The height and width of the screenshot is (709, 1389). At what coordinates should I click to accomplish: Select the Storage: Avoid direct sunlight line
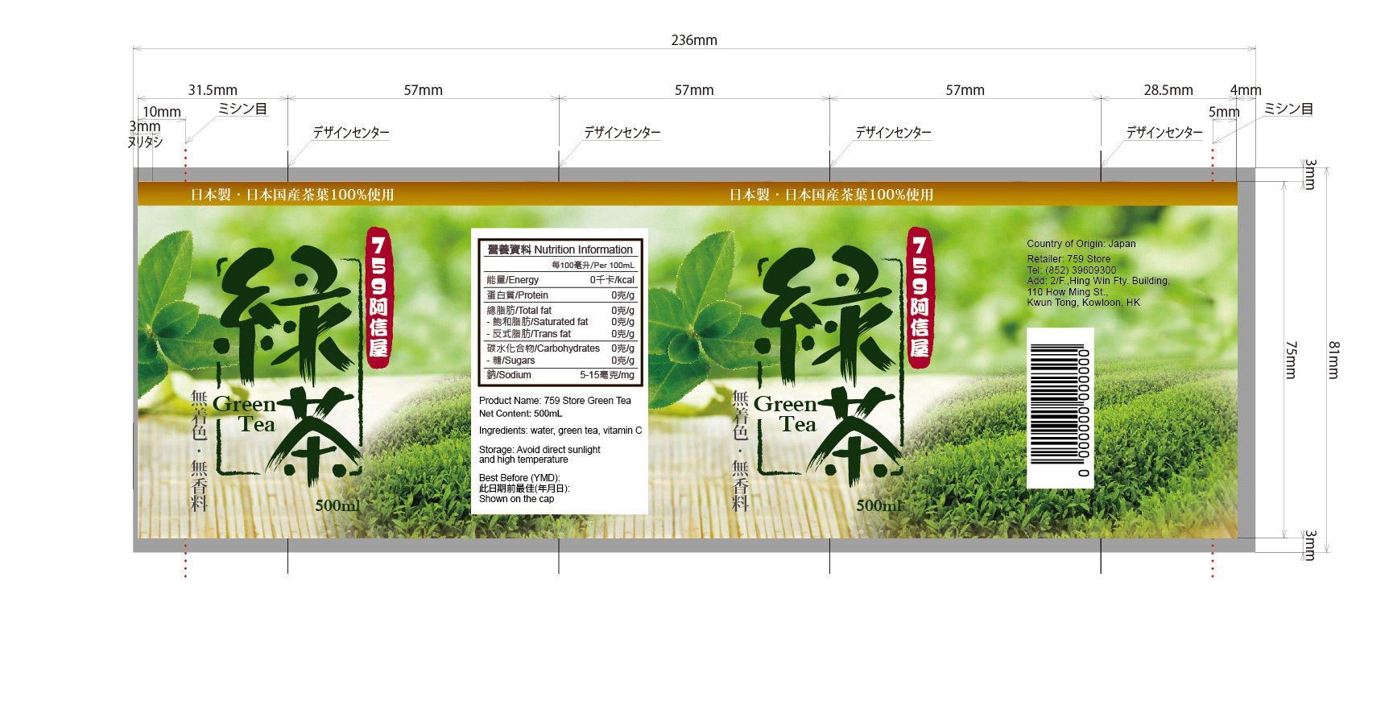point(539,450)
